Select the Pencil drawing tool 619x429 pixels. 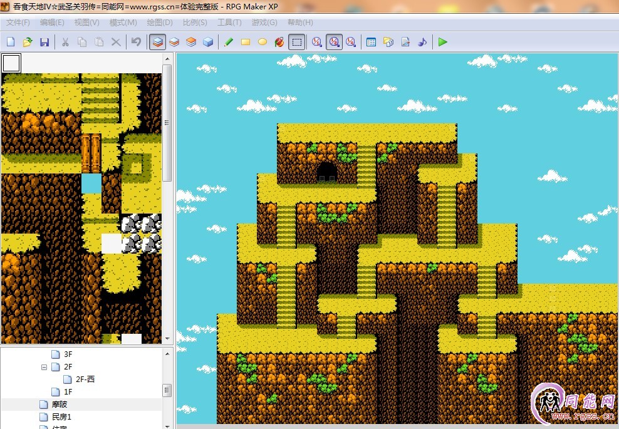[228, 42]
